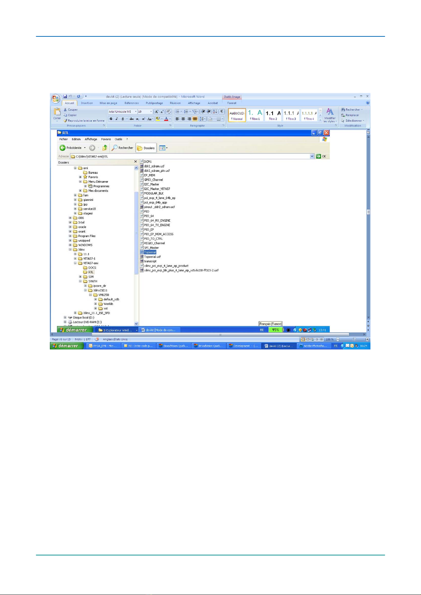Sort paragraphs with the A-Z icon
Viewport: 421px width, 595px height.
pyautogui.click(x=215, y=112)
